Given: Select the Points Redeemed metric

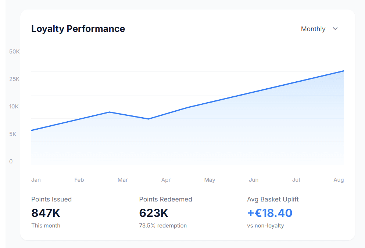Looking at the screenshot, I should point(166,199).
